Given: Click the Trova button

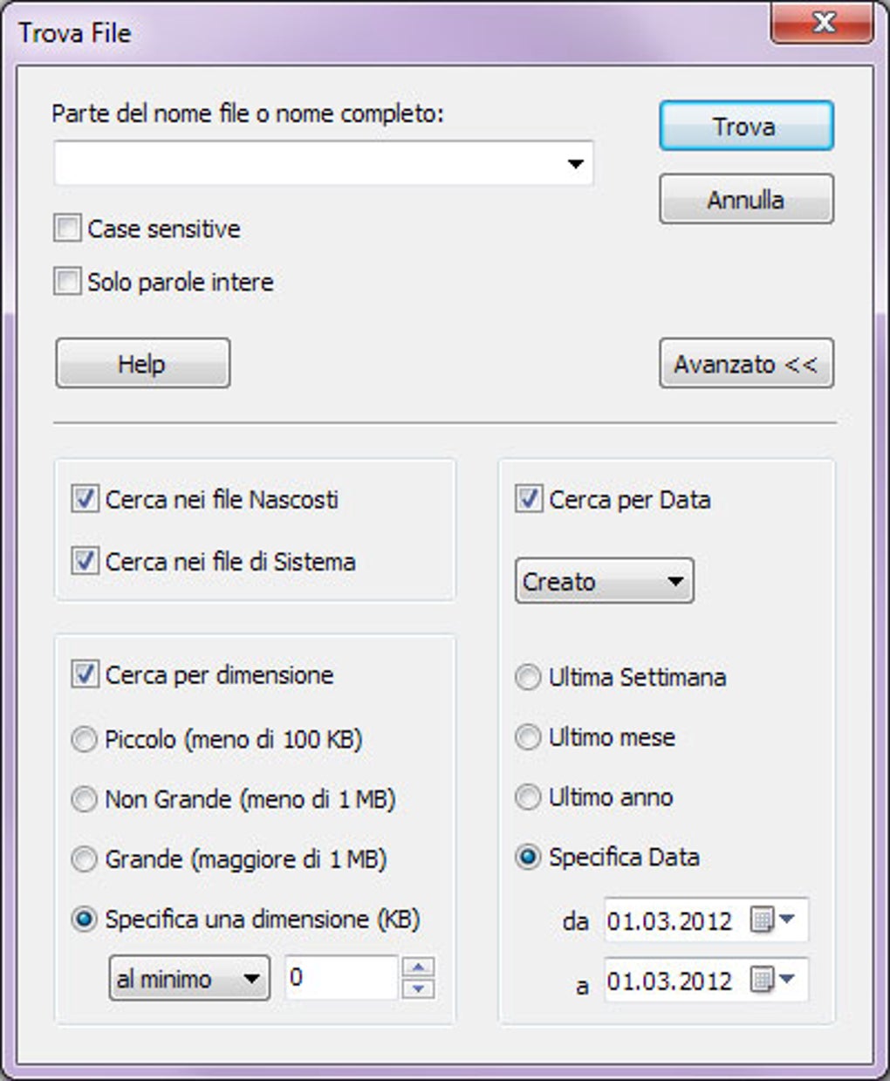Looking at the screenshot, I should click(x=745, y=127).
